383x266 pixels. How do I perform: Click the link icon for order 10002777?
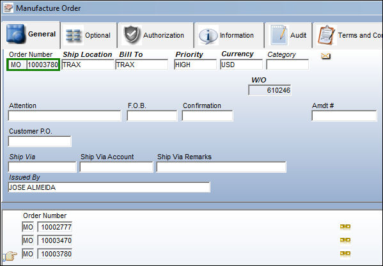tap(345, 227)
